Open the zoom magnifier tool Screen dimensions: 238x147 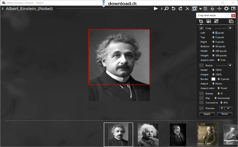click(x=167, y=9)
